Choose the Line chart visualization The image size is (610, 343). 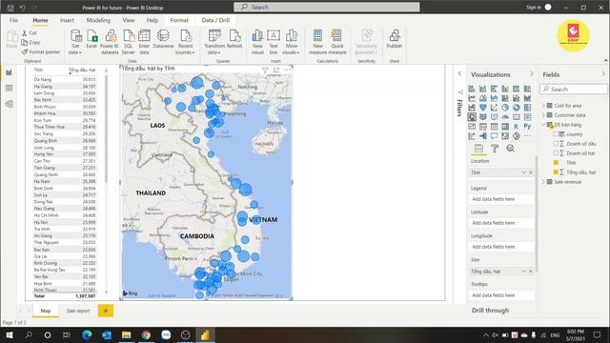472,98
